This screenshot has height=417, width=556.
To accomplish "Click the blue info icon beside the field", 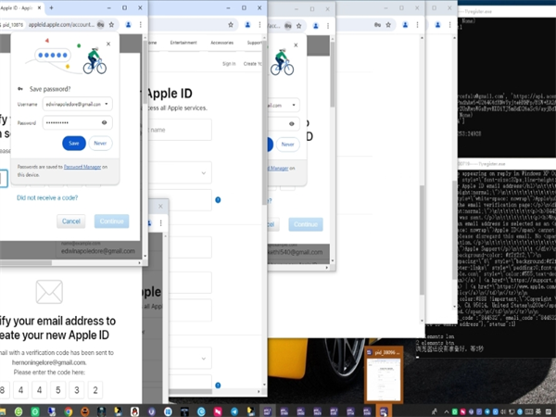I will 218,199.
